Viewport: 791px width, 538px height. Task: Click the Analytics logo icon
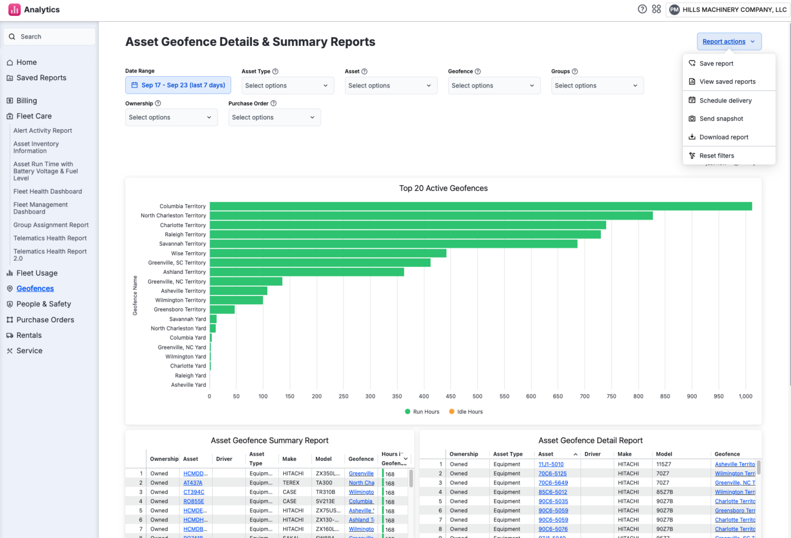pos(14,10)
